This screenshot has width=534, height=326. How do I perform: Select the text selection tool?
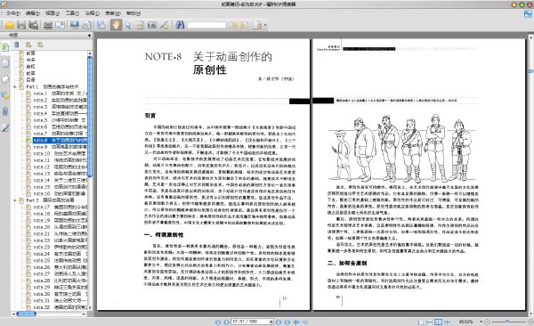pos(140,25)
